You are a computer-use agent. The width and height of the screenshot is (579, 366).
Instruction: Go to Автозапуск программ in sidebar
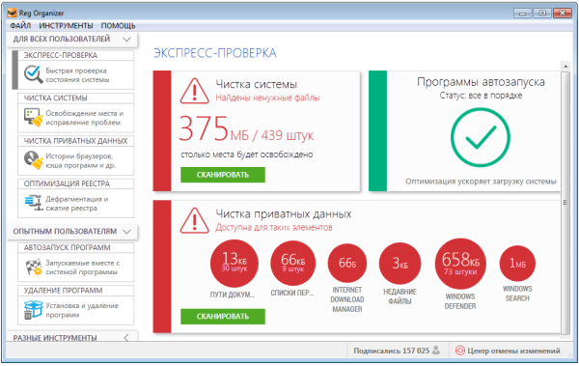click(75, 262)
